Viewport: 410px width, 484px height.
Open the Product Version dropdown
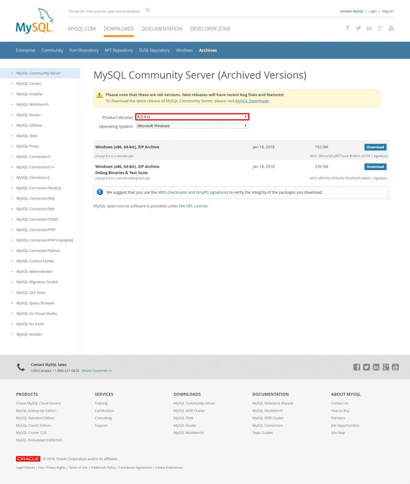(x=192, y=117)
